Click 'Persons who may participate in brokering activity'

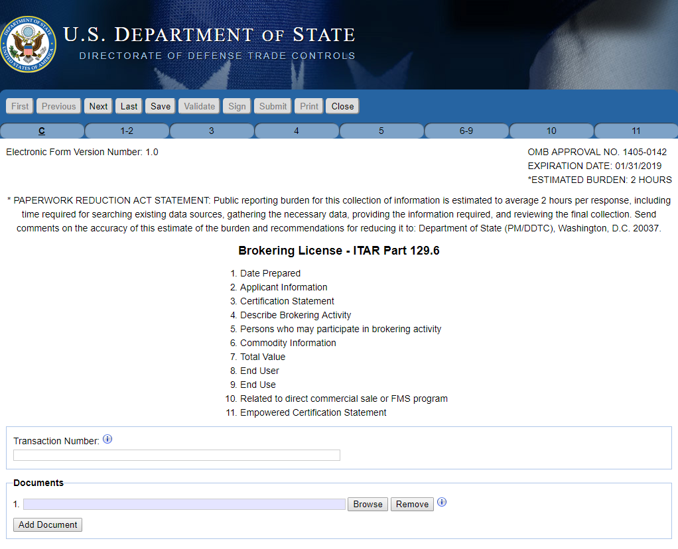[341, 329]
